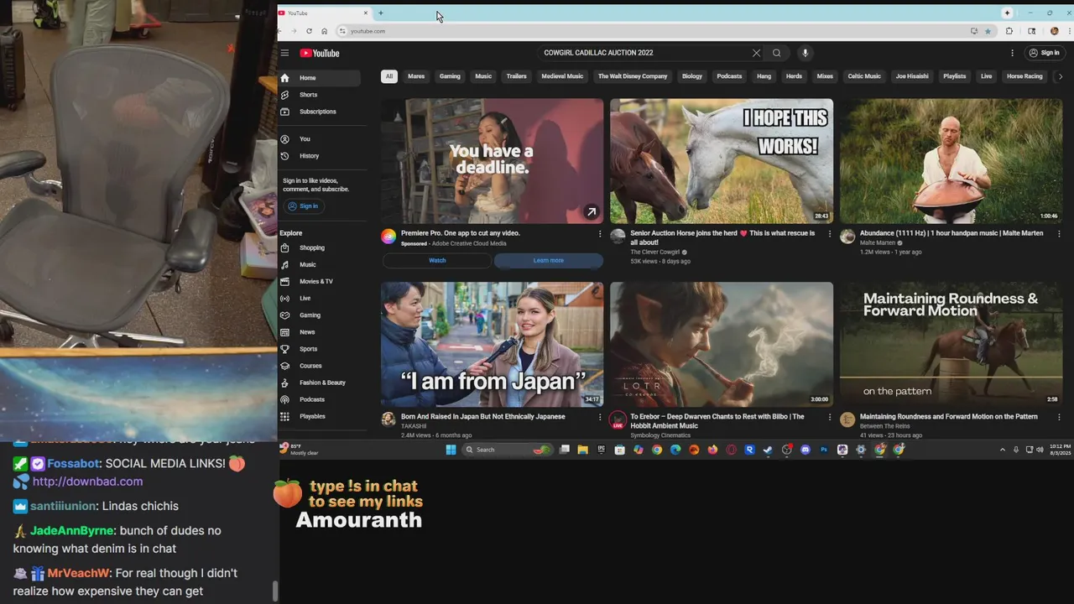Click the Malte Marten channel name
1074x604 pixels.
coord(878,243)
